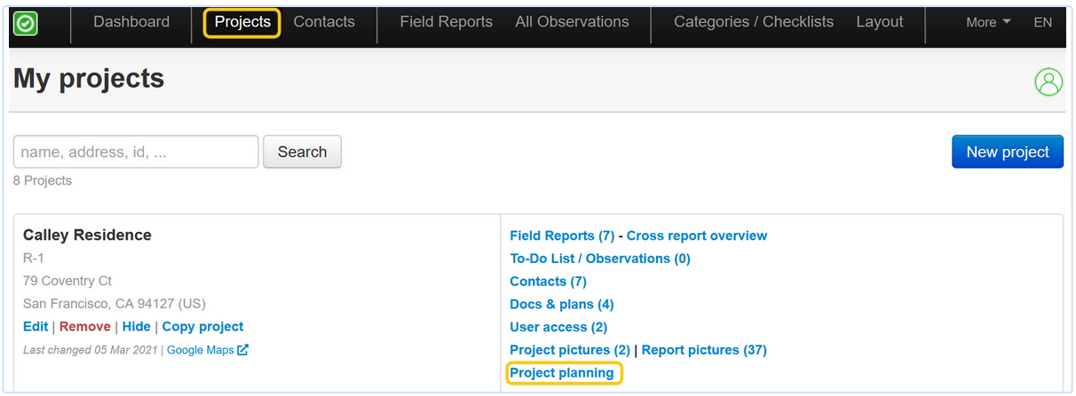Open Docs & plans (4)

click(x=562, y=304)
